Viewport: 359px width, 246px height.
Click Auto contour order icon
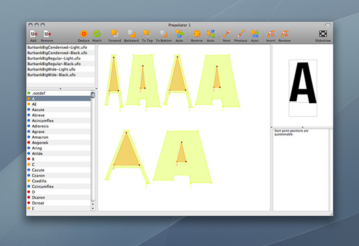tap(179, 34)
